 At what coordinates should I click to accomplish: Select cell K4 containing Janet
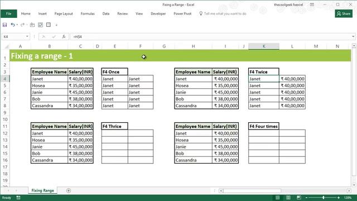point(264,79)
